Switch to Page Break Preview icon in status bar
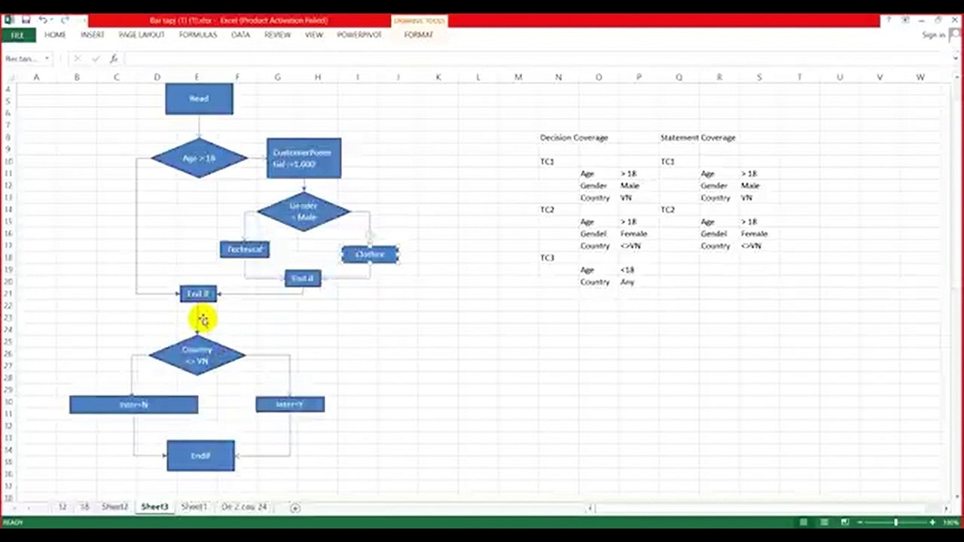The image size is (964, 542). 845,522
